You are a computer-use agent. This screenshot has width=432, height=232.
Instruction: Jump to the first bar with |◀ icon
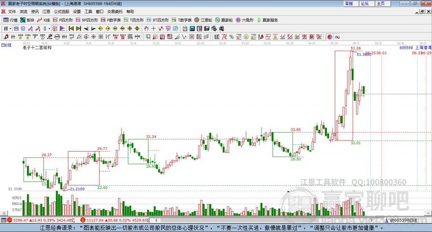click(71, 29)
